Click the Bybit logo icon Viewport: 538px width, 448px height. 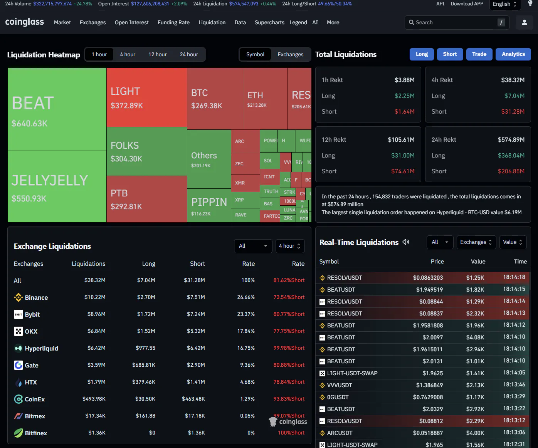pyautogui.click(x=18, y=314)
